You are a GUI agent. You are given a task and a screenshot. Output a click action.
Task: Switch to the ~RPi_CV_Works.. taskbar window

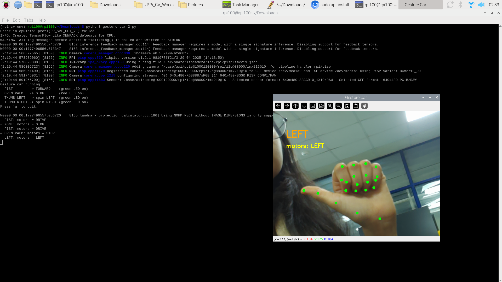pos(155,5)
